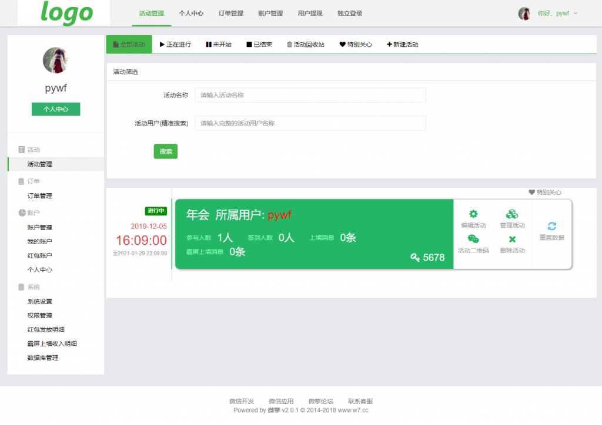The image size is (602, 425).
Task: Click the 删除活动 X icon
Action: [x=512, y=240]
